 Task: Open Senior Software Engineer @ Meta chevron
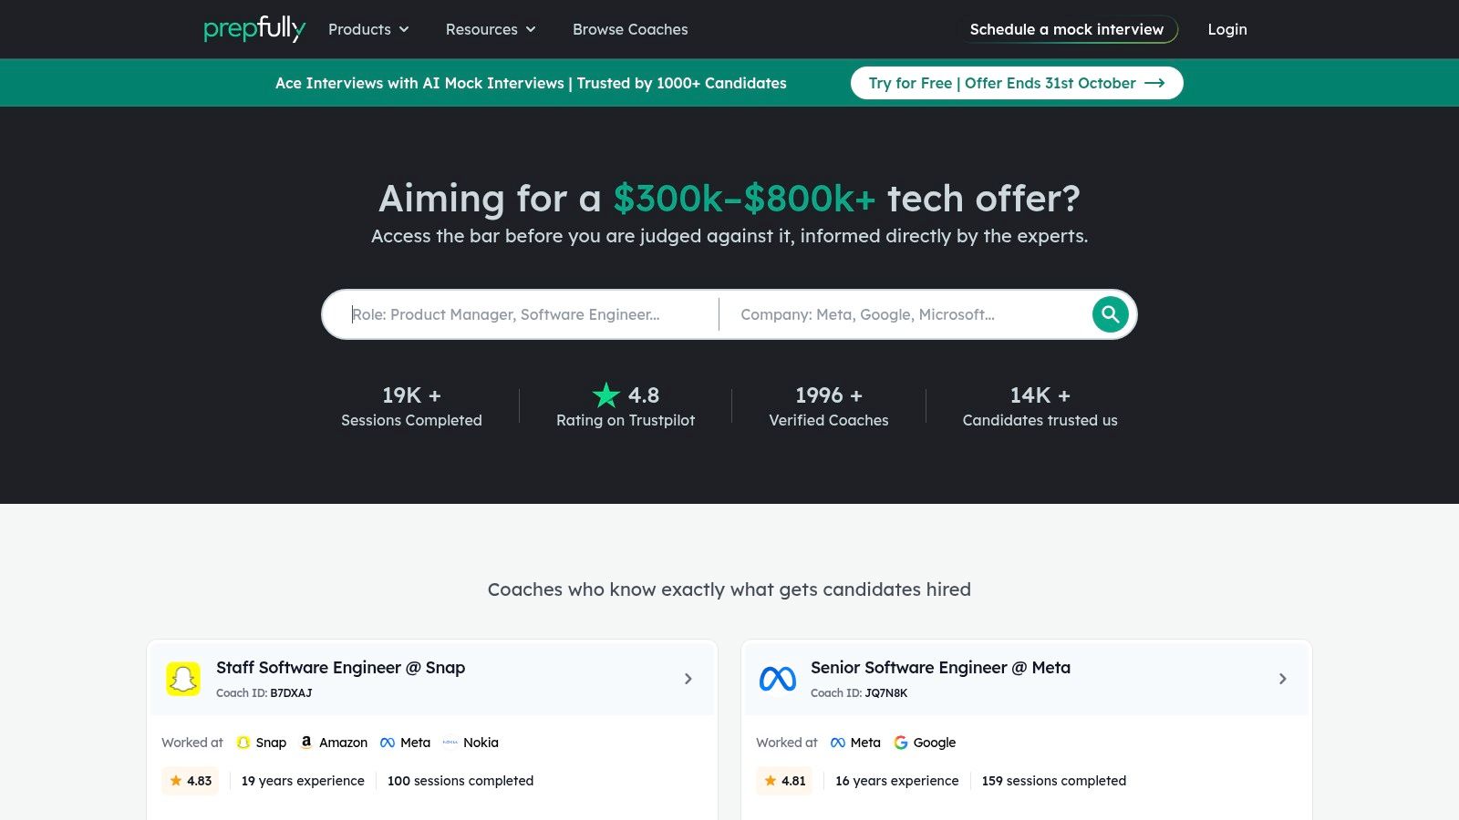click(x=1283, y=679)
